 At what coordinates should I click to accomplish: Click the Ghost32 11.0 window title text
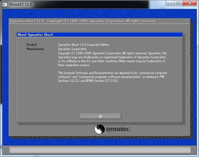coord(20,4)
